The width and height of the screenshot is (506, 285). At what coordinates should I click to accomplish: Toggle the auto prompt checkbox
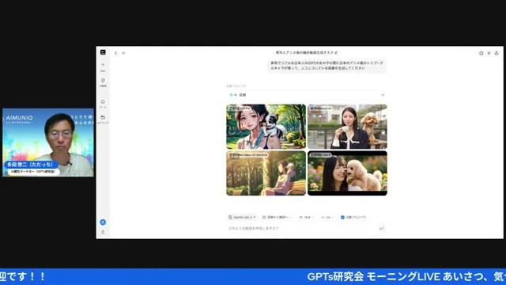tap(342, 218)
